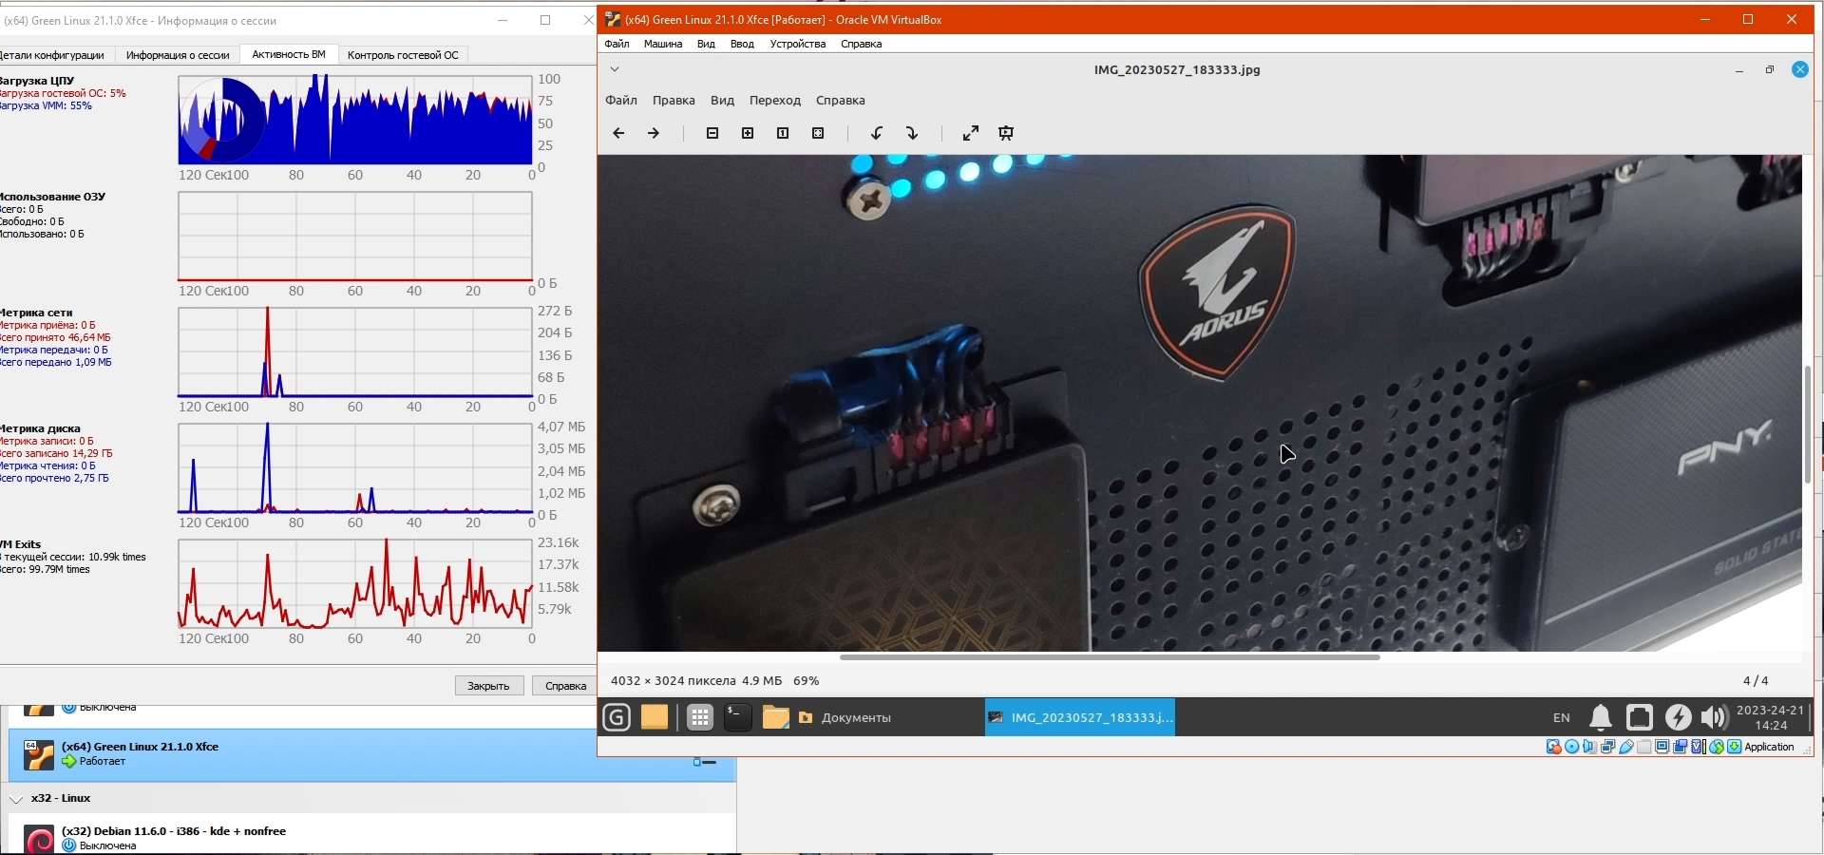Open VirtualBox Устройства menu
Image resolution: width=1824 pixels, height=855 pixels.
click(x=798, y=44)
